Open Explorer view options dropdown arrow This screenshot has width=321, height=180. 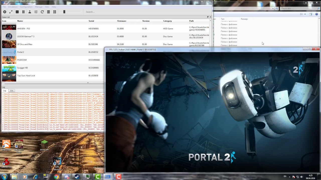305,14
